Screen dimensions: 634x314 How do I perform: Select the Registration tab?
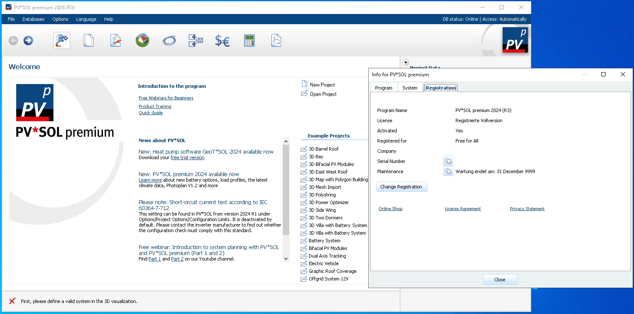(x=441, y=88)
